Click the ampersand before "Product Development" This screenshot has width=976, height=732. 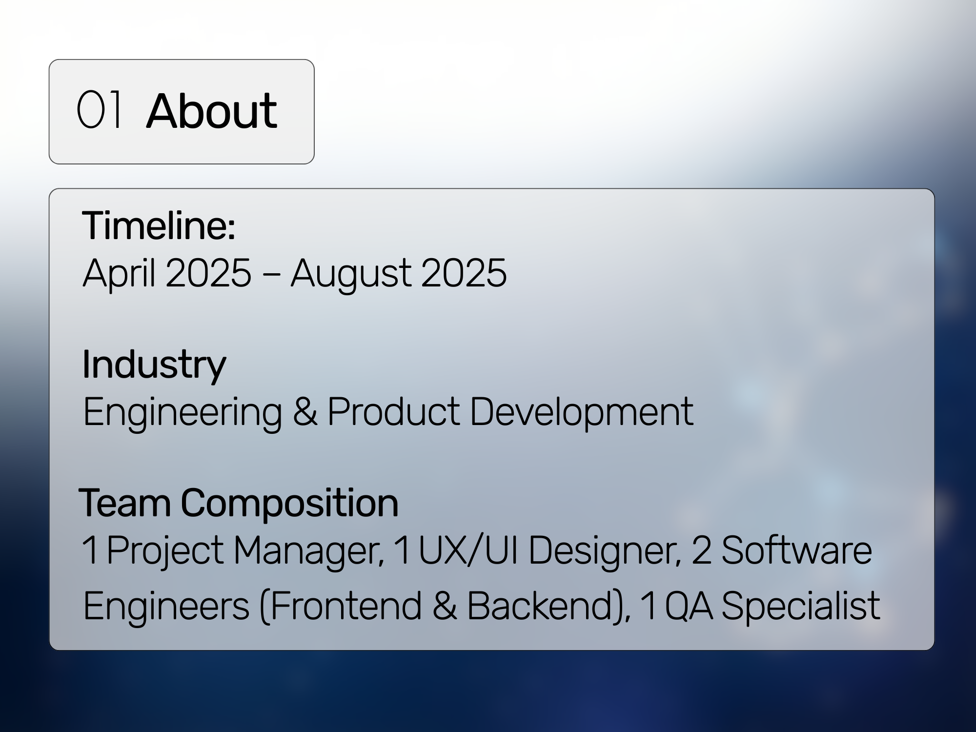(305, 412)
